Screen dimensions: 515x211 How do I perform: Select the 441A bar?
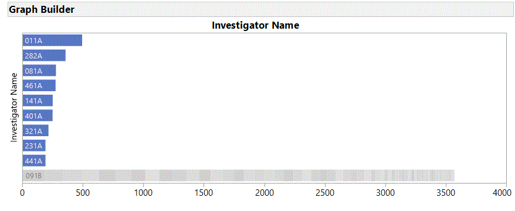(34, 161)
